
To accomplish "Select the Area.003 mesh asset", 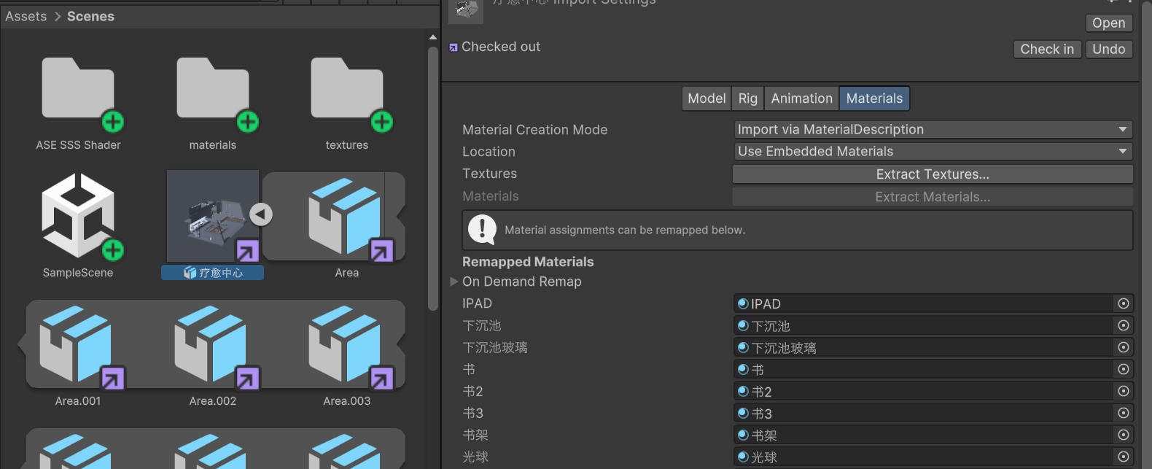I will pos(346,345).
